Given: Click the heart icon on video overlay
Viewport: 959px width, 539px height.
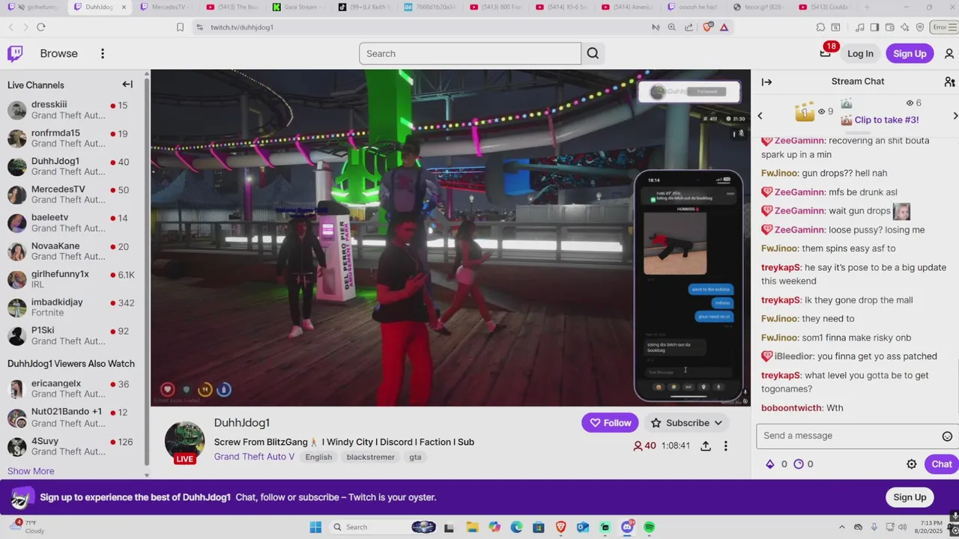Looking at the screenshot, I should [168, 389].
